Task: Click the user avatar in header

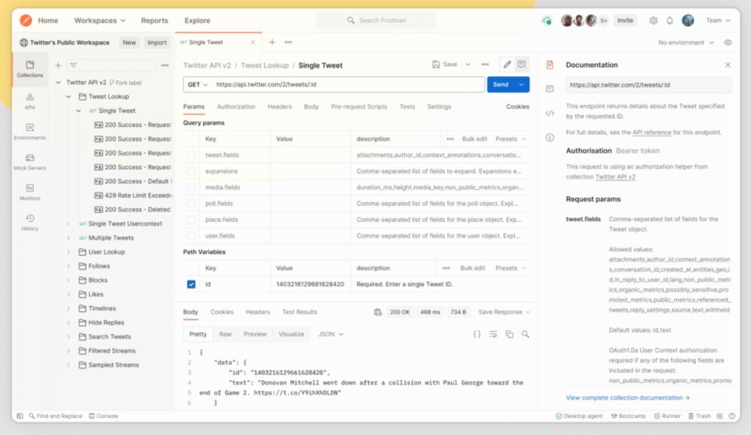Action: tap(688, 20)
